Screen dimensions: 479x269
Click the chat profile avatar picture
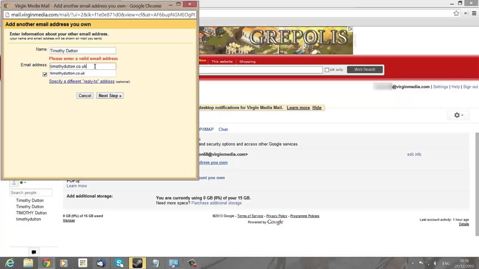pos(14,182)
